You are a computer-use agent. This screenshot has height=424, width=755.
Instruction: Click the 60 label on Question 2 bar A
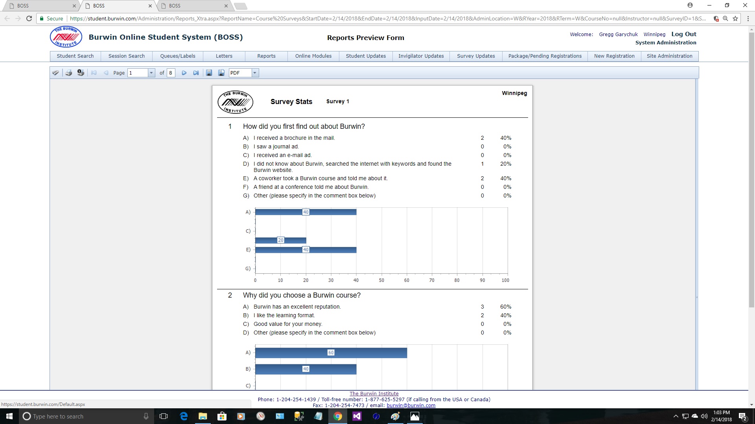(331, 353)
